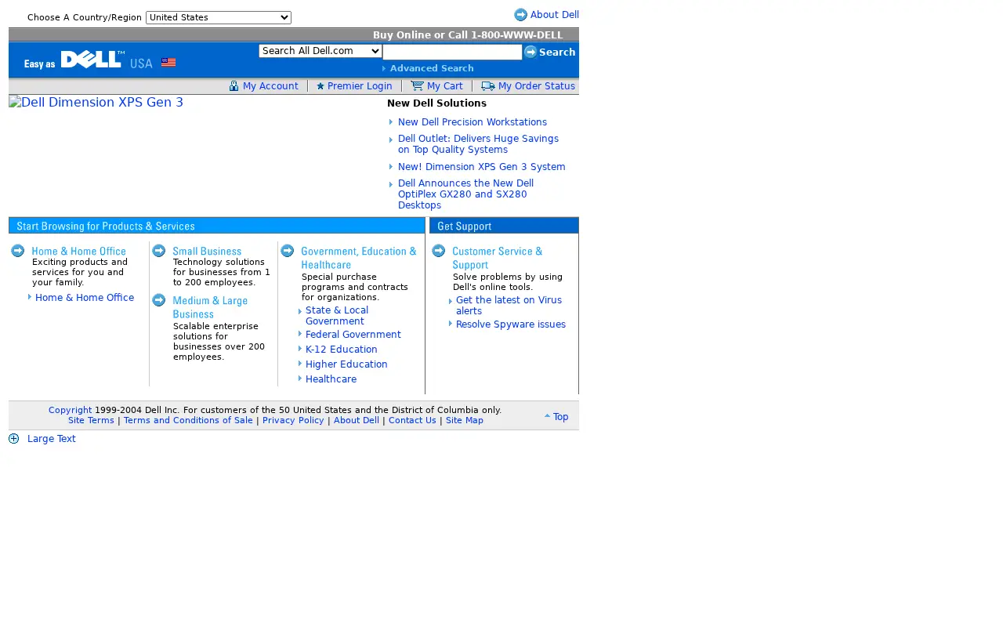Click the My Order Status truck icon
The height and width of the screenshot is (627, 1003).
488,86
